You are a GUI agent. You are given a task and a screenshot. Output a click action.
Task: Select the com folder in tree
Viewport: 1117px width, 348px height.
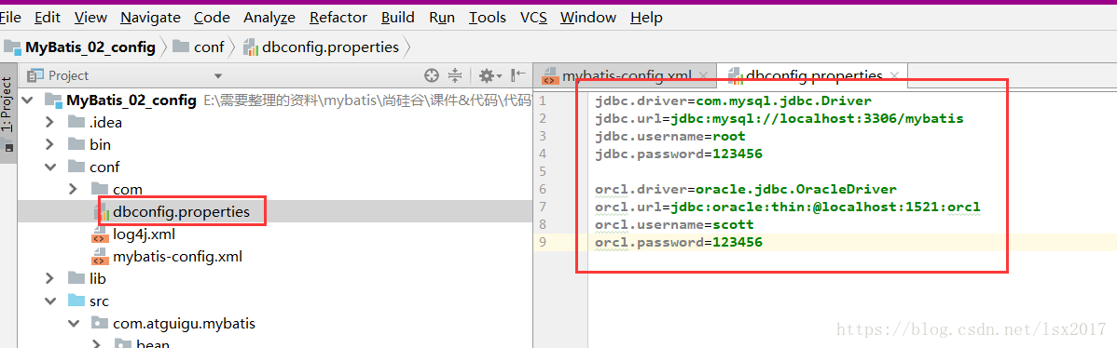click(x=128, y=189)
